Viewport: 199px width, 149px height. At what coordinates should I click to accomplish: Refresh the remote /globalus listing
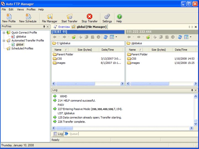click(x=180, y=37)
